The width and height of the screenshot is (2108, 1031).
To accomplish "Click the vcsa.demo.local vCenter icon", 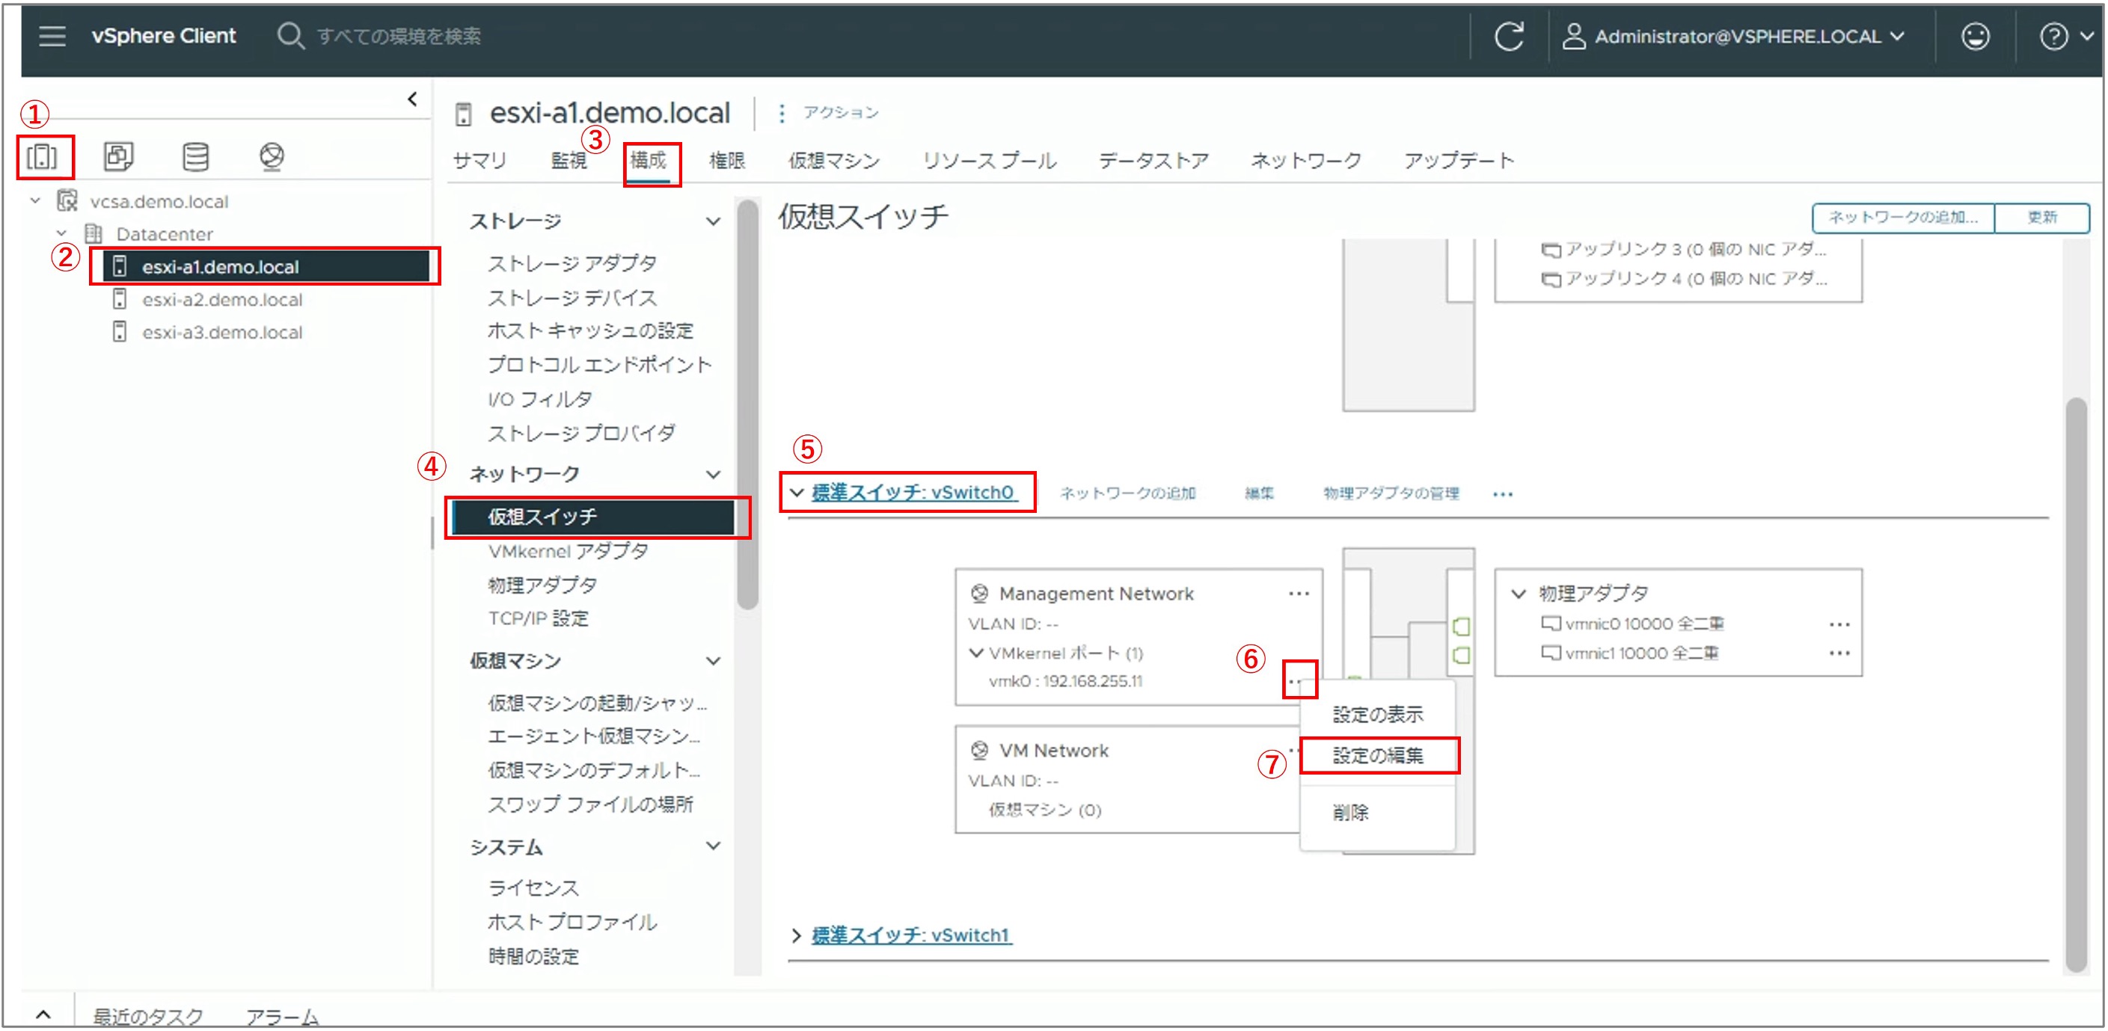I will pyautogui.click(x=67, y=200).
